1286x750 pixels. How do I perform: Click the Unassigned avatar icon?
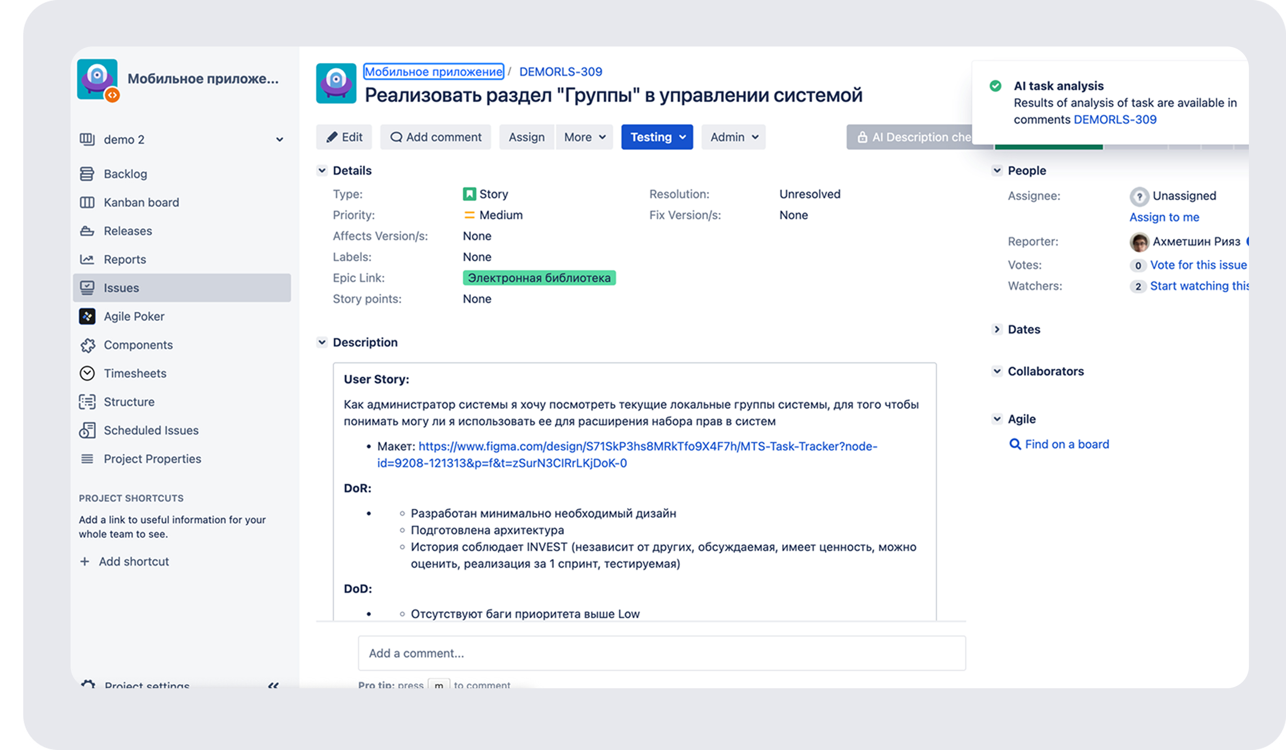[1139, 196]
